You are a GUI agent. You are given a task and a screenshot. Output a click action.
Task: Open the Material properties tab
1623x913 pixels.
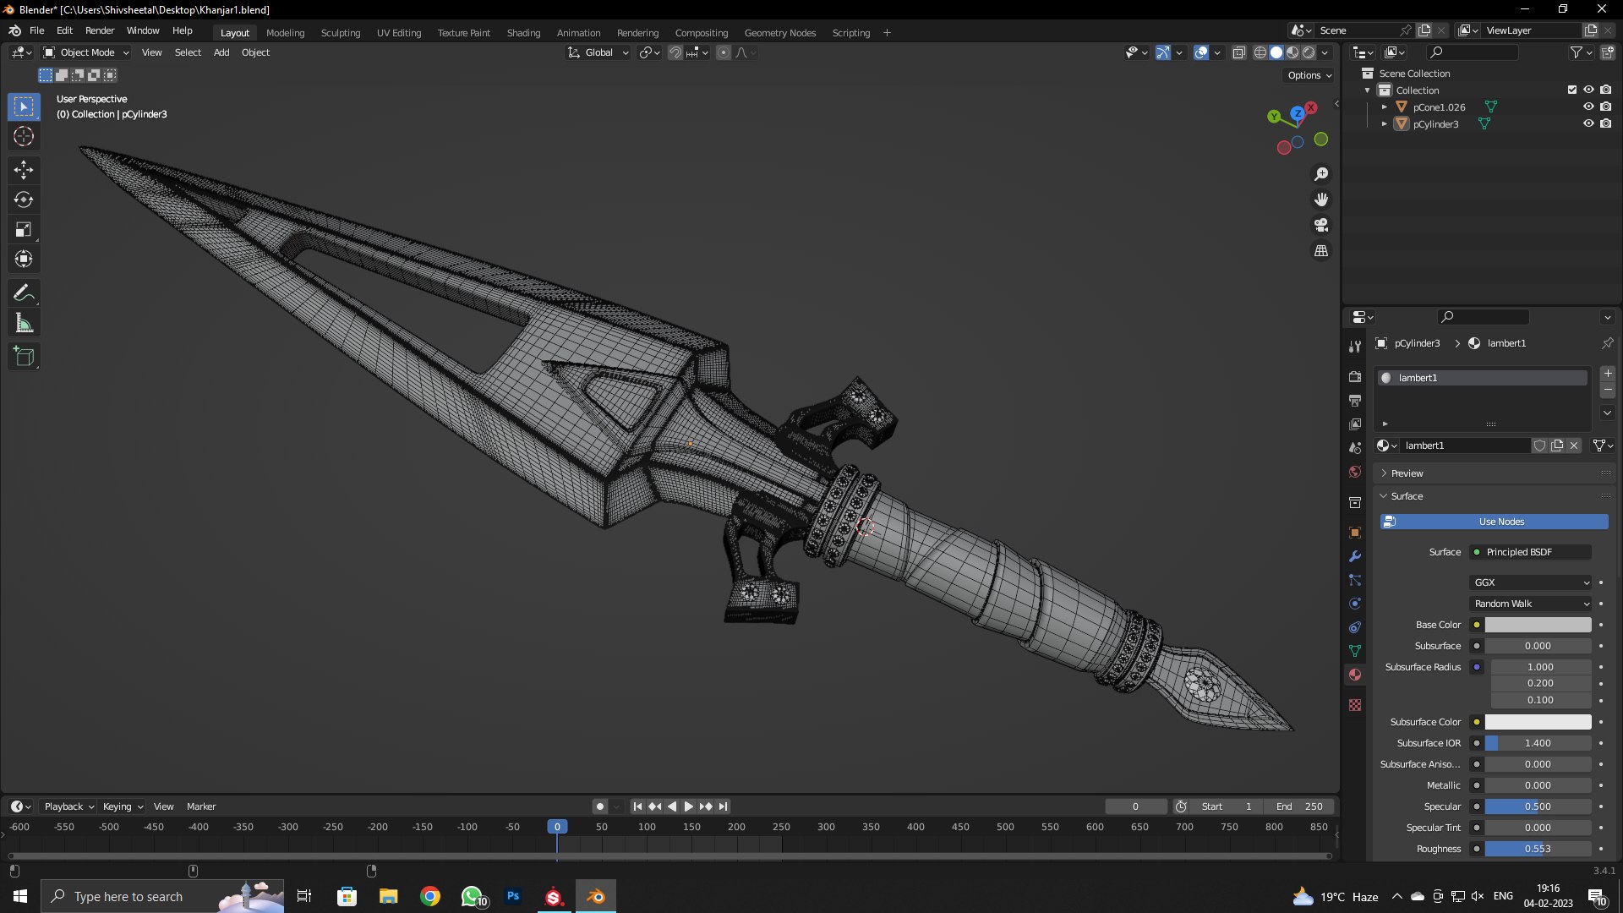(1355, 675)
